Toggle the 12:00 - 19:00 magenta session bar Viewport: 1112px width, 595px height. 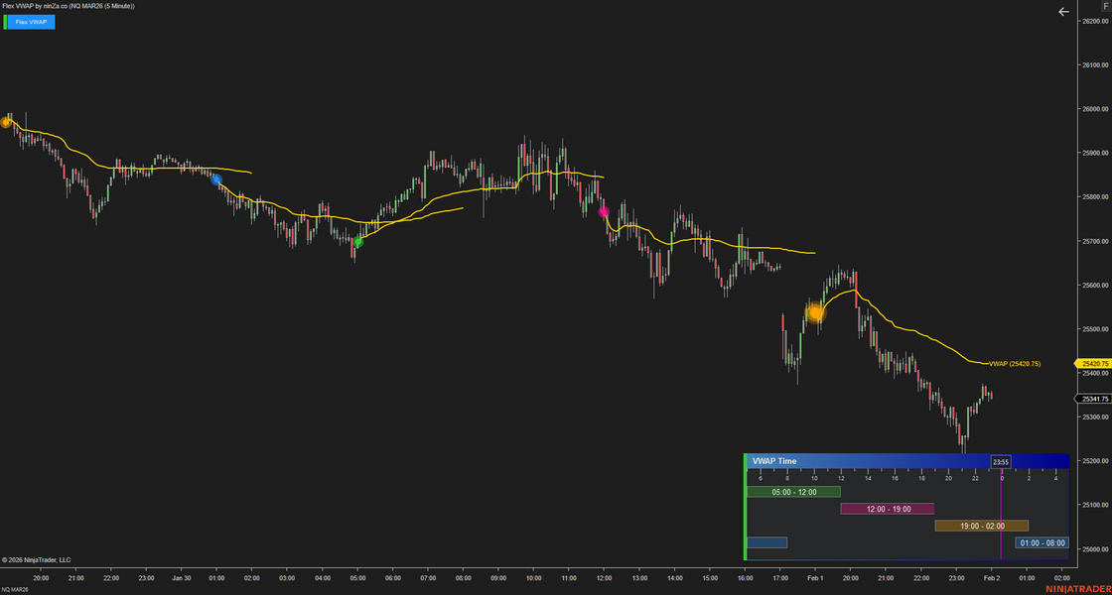pos(888,509)
